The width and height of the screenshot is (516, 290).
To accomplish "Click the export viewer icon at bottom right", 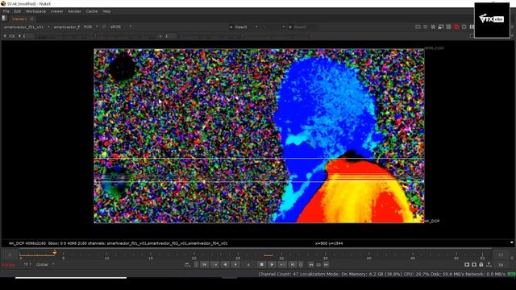I will click(x=489, y=265).
